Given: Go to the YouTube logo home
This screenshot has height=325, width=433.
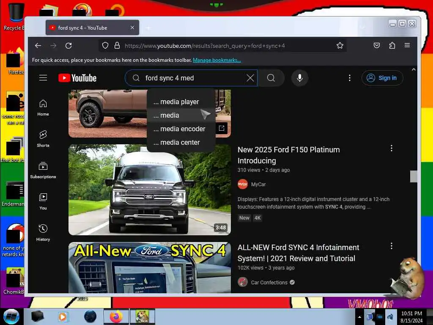Looking at the screenshot, I should coord(78,78).
